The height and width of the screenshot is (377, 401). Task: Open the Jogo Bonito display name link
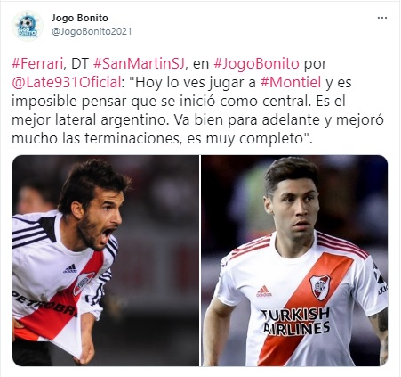click(x=80, y=18)
